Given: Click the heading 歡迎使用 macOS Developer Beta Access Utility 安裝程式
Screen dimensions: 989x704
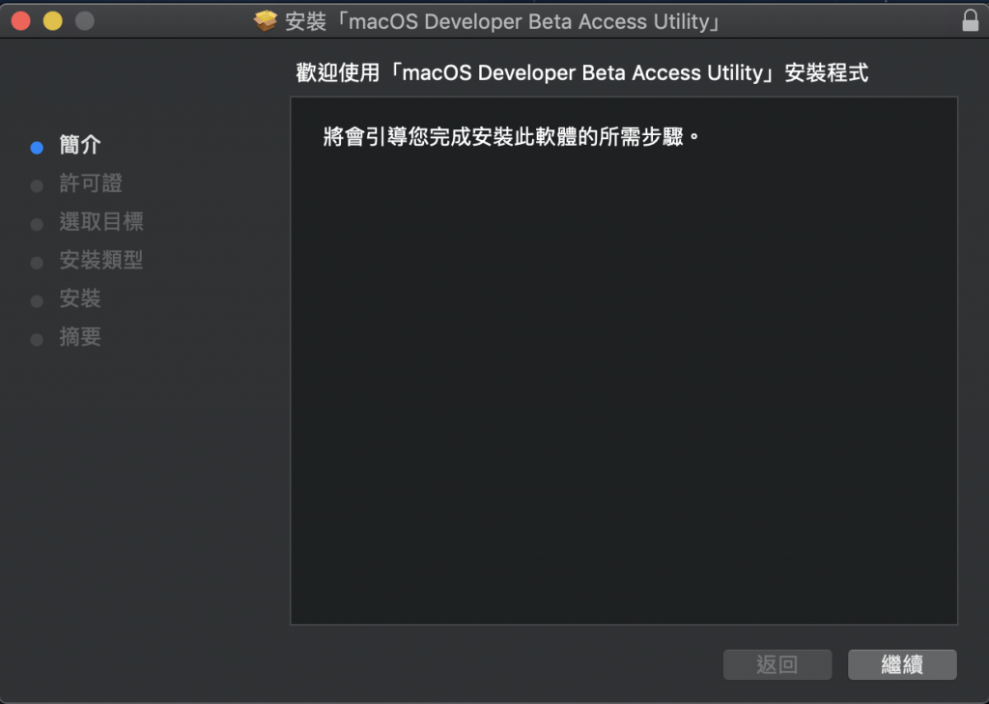Looking at the screenshot, I should tap(582, 72).
